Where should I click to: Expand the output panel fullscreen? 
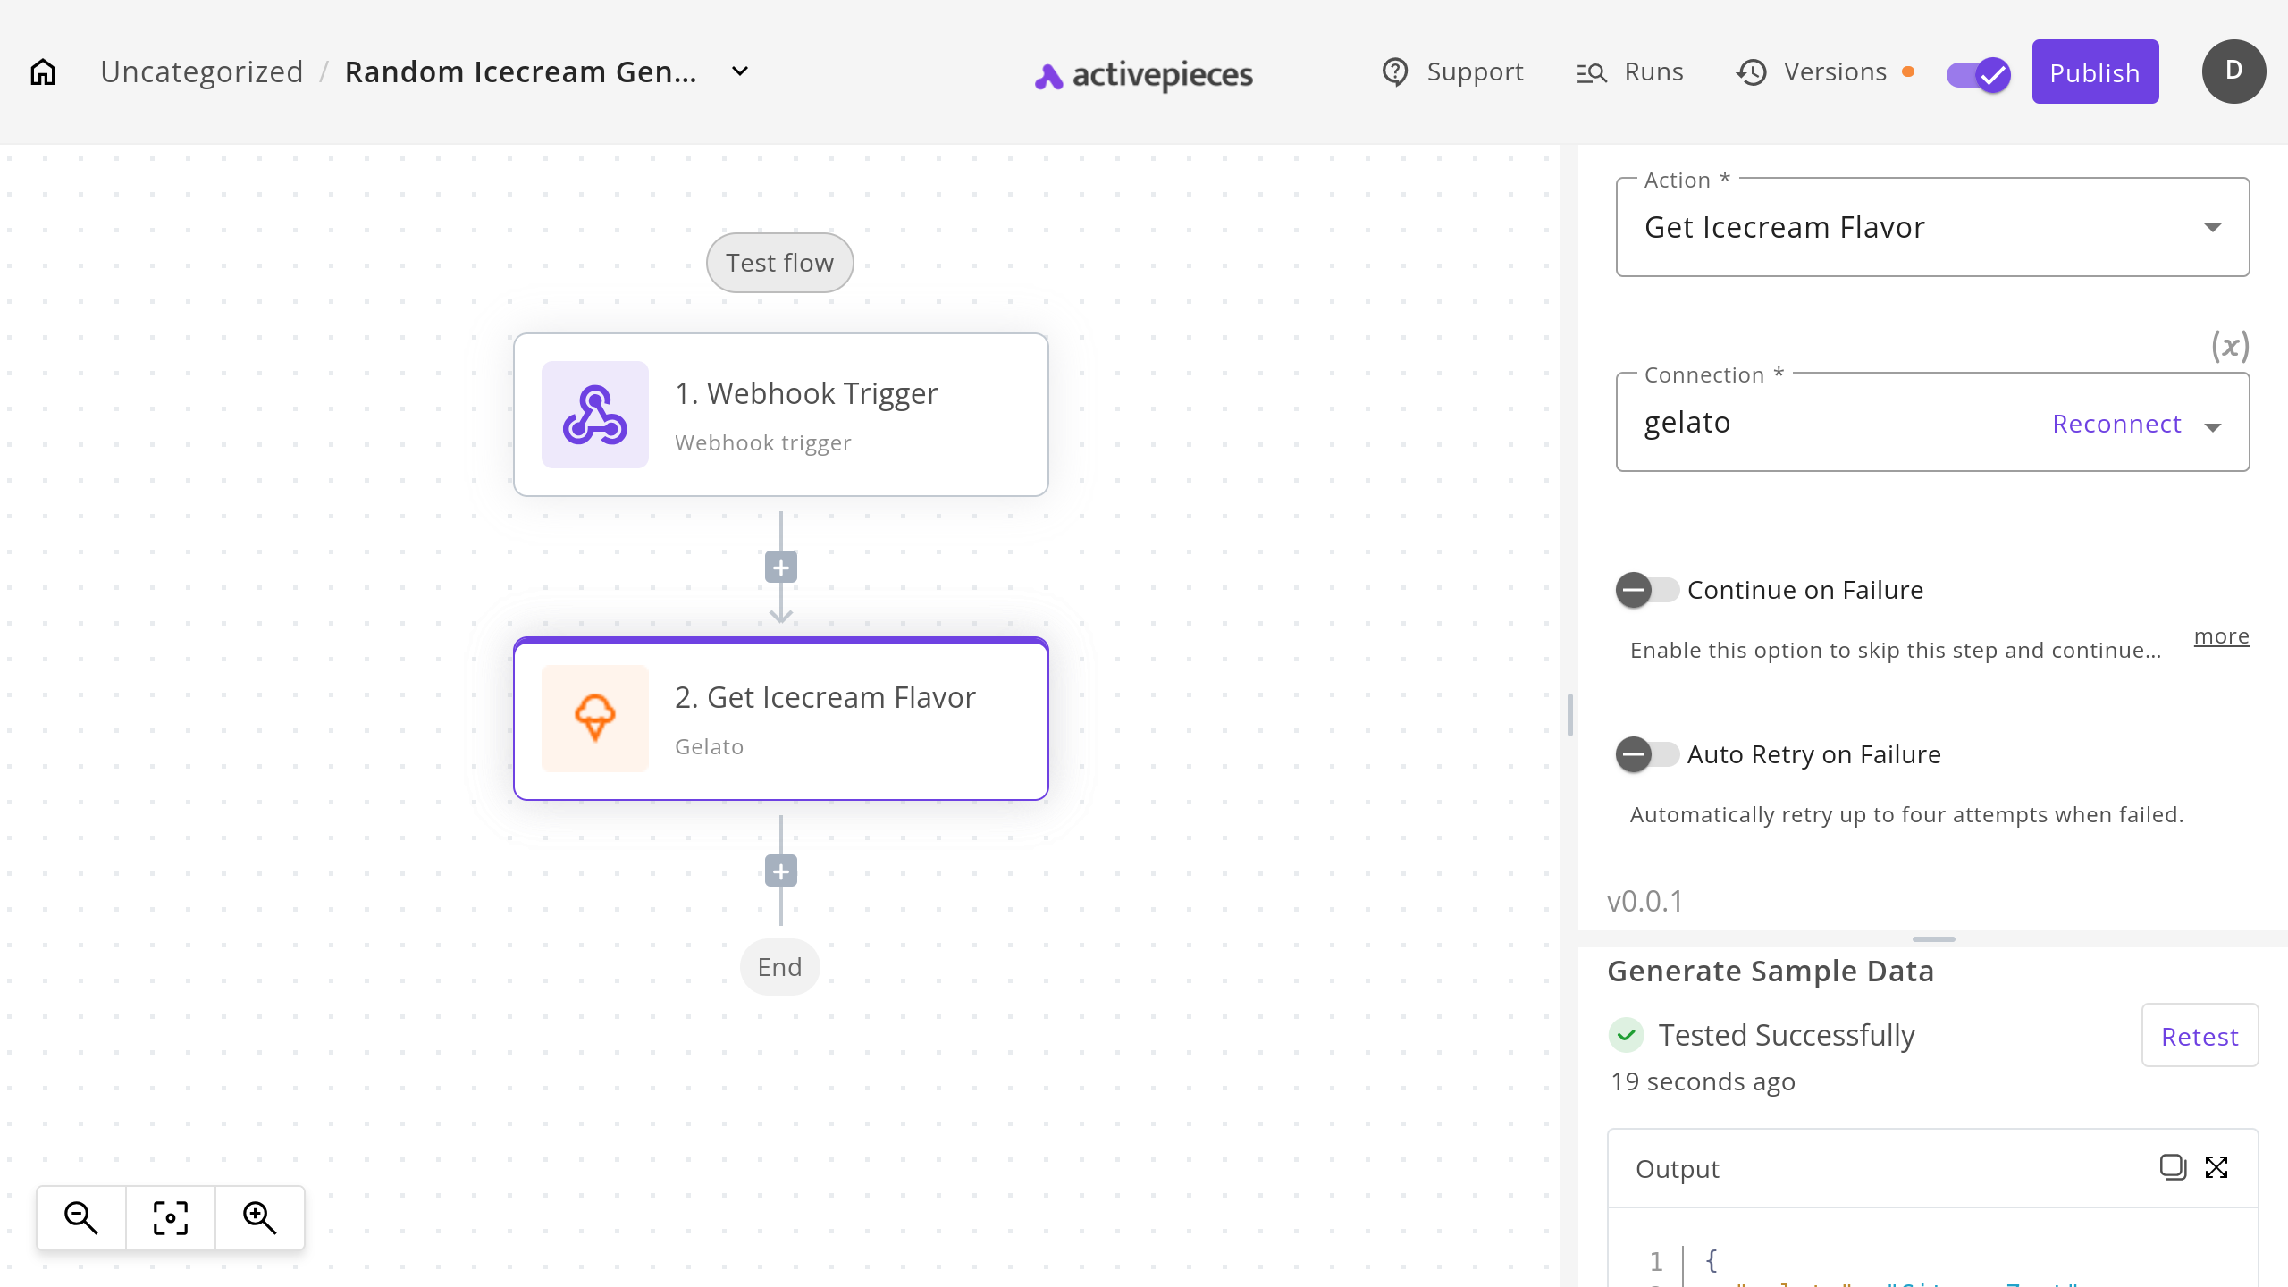coord(2216,1167)
